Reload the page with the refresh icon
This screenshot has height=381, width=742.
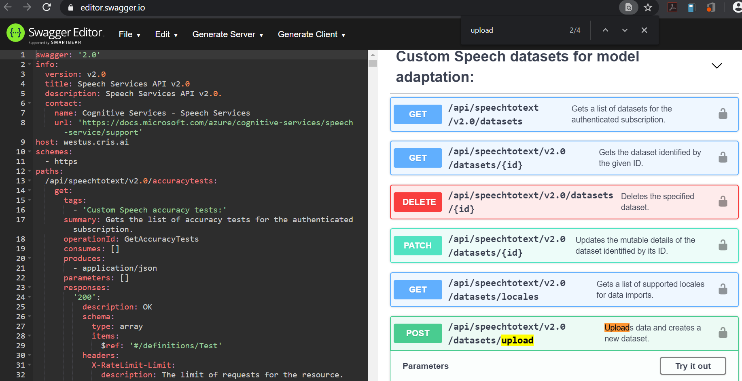47,7
